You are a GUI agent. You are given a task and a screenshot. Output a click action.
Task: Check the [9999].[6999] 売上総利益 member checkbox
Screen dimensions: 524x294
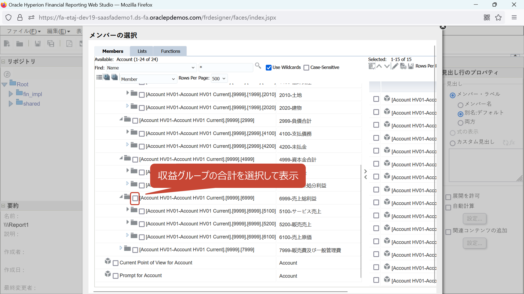click(x=135, y=198)
